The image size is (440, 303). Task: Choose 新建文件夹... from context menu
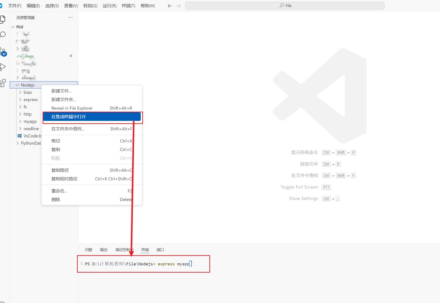(x=92, y=100)
